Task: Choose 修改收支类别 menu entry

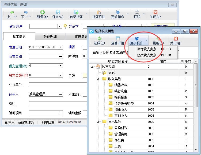Action: [x=147, y=55]
